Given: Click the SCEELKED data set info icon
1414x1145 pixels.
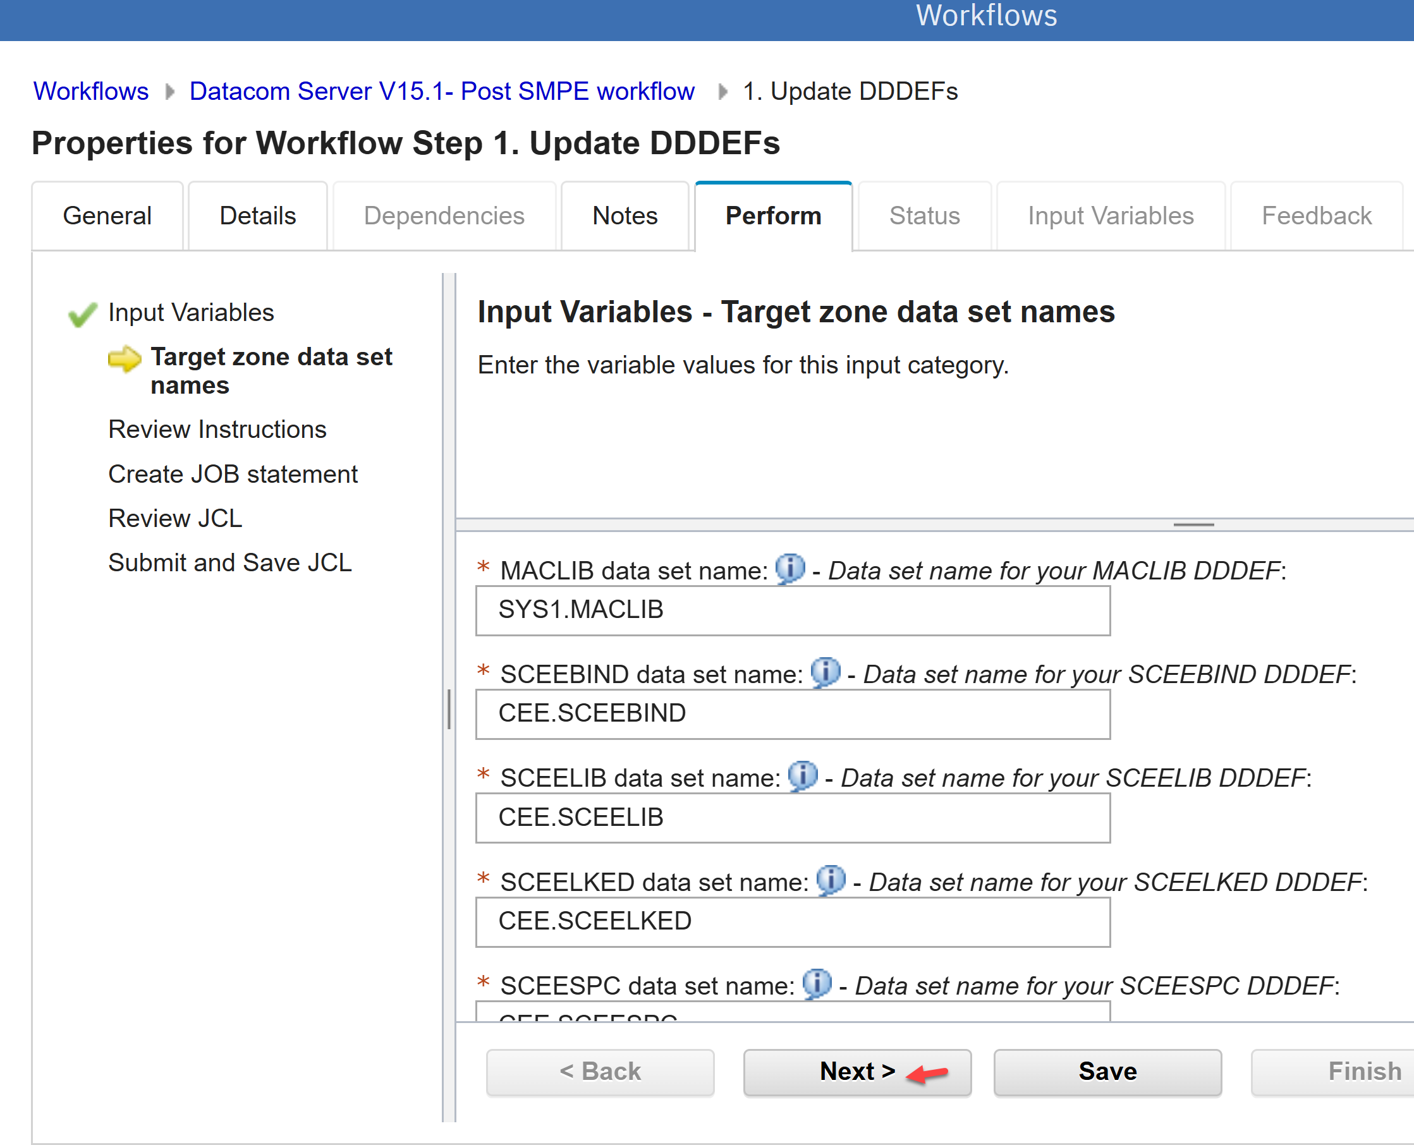Looking at the screenshot, I should 831,879.
